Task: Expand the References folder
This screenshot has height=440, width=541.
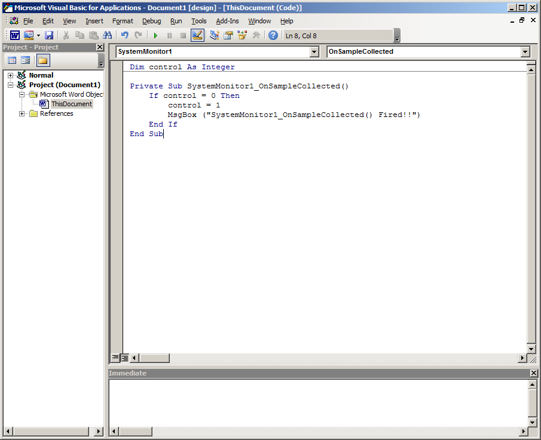Action: point(21,113)
